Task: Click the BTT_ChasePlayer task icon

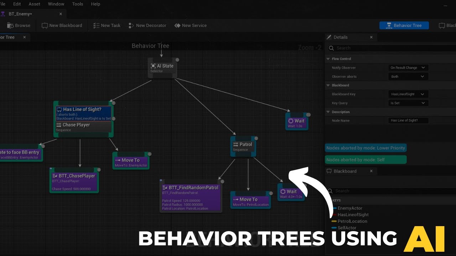Action: (55, 176)
